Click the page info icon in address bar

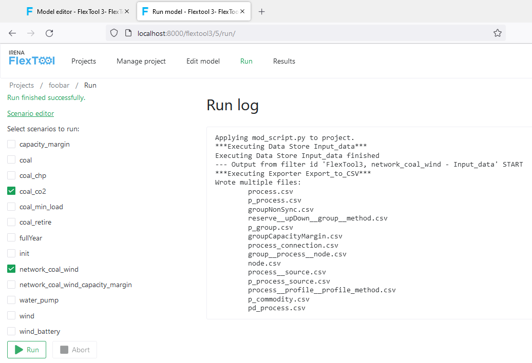[x=128, y=33]
